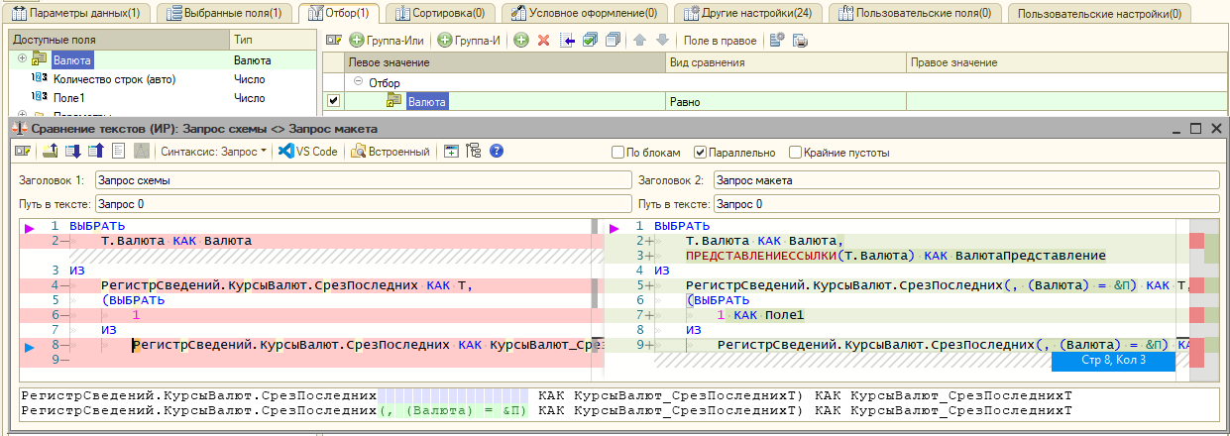
Task: Click the Поле в правое button
Action: pyautogui.click(x=720, y=41)
